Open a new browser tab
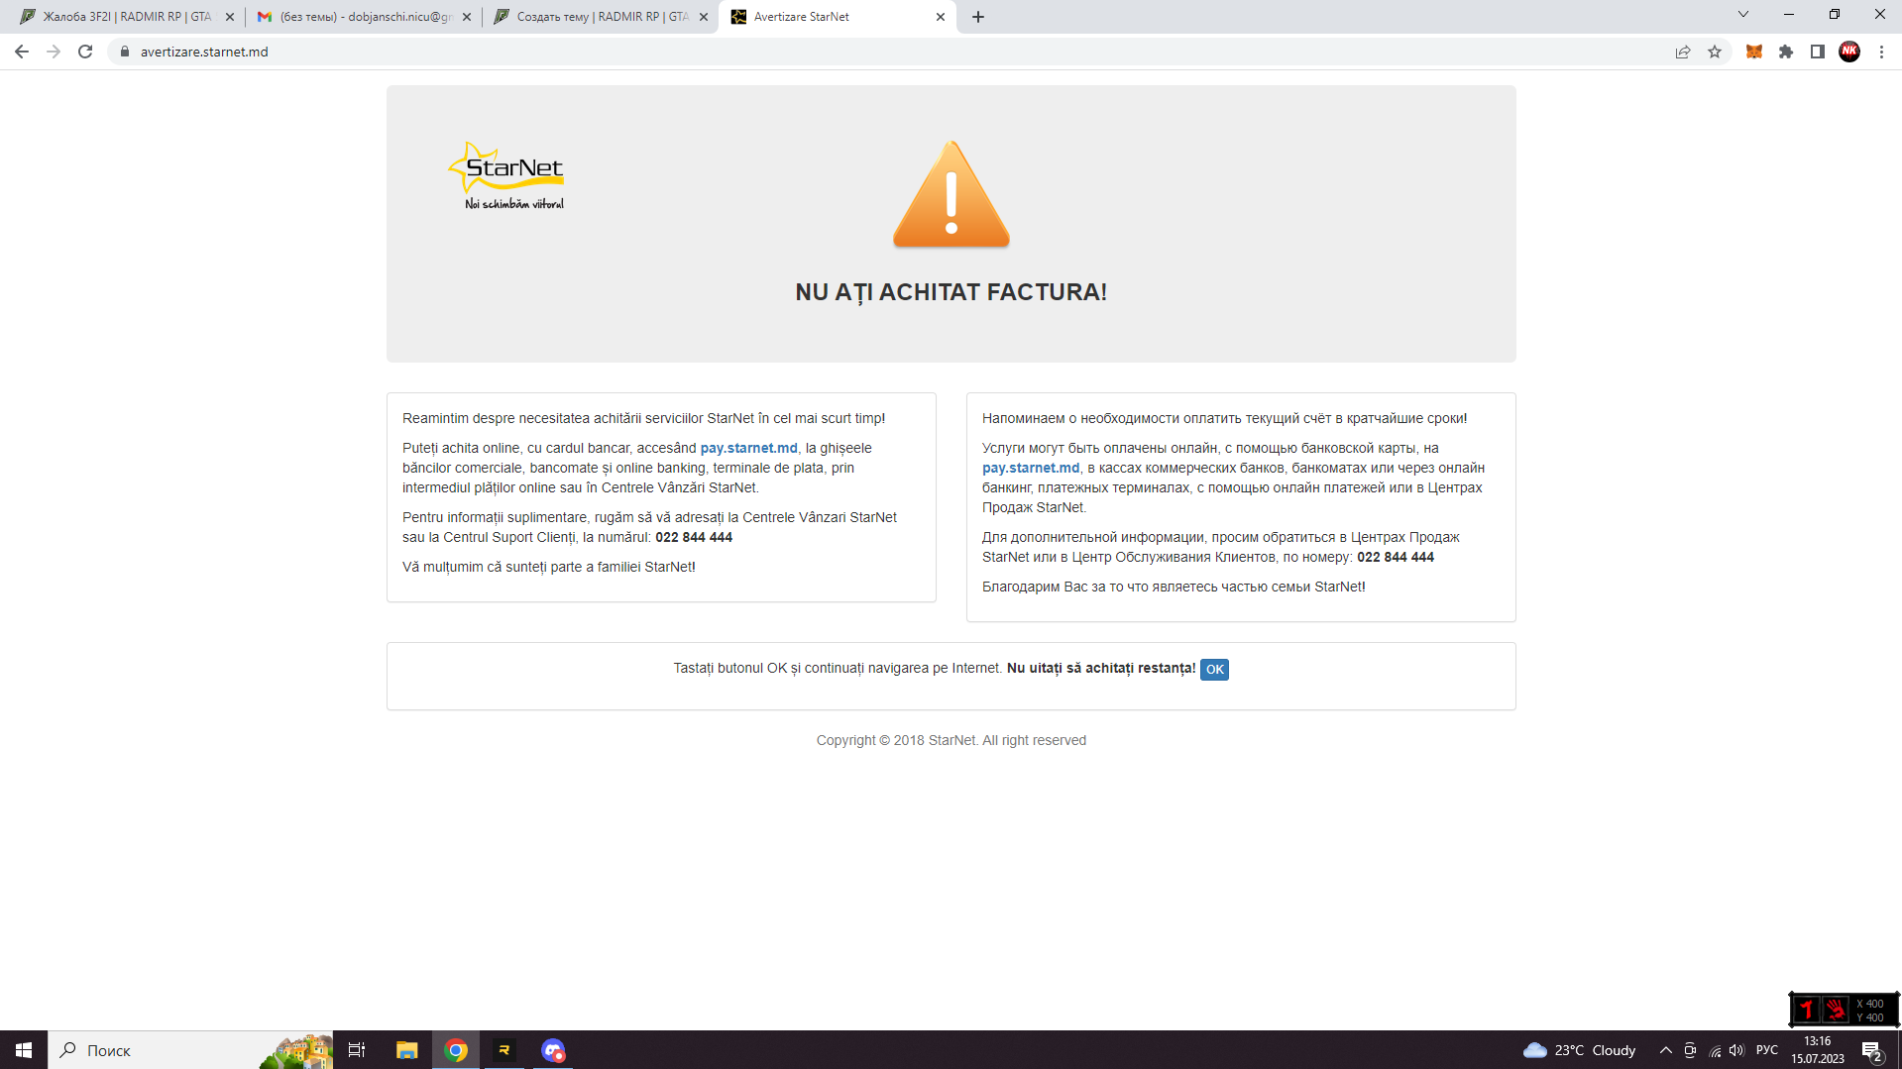This screenshot has height=1069, width=1902. point(978,17)
